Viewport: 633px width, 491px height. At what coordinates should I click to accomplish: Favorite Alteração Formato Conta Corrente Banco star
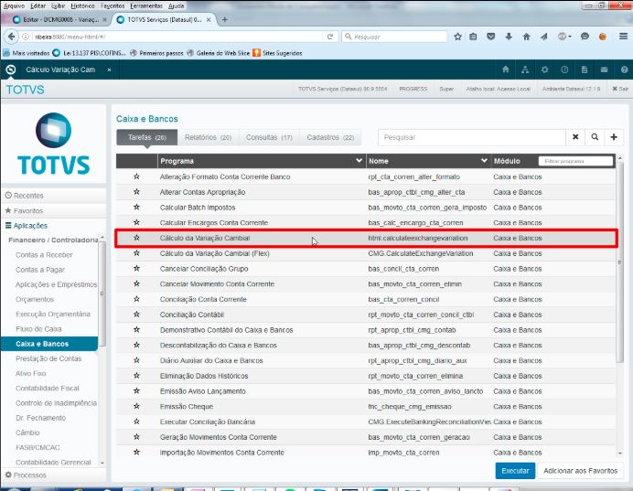click(x=136, y=176)
